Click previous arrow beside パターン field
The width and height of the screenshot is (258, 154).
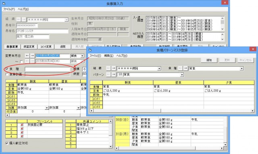coord(108,74)
